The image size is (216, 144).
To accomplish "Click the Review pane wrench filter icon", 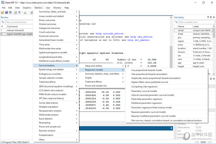I will (3, 22).
